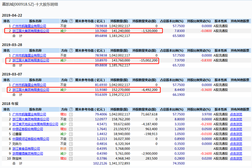Click the 方向 help icon in the 2019-04-22 table

71,21
